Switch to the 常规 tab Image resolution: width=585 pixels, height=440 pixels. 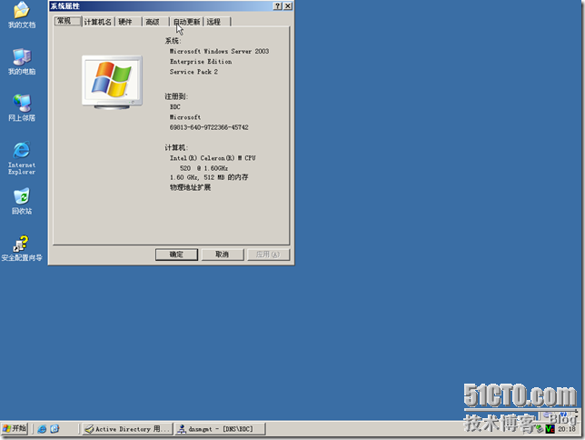point(67,21)
